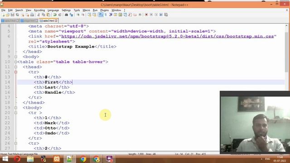
Task: Close the table2.html tab
Action: (x=17, y=21)
